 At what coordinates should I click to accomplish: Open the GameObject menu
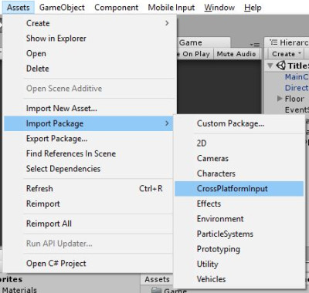[62, 8]
